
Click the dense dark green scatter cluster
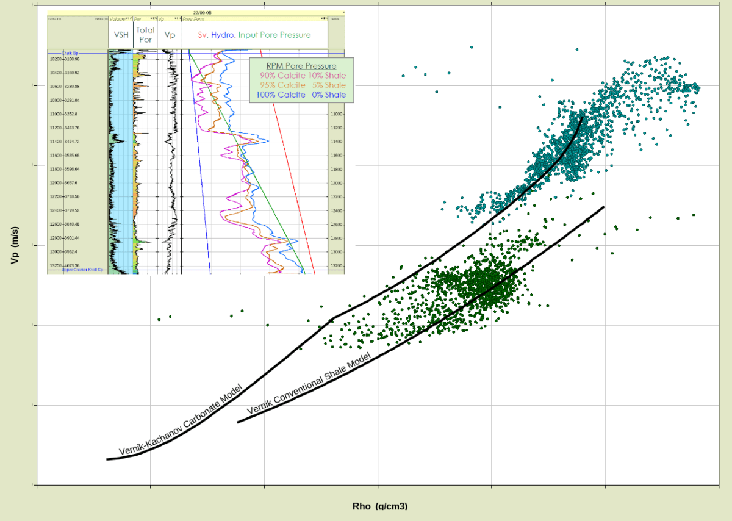coord(482,284)
